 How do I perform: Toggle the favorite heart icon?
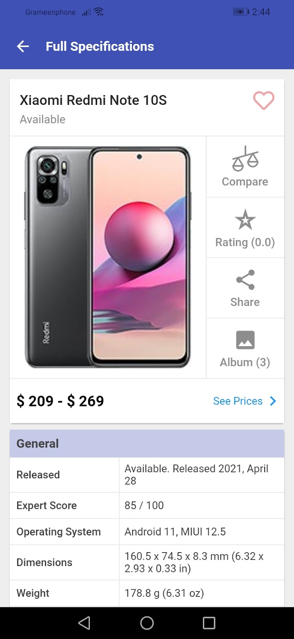(263, 101)
